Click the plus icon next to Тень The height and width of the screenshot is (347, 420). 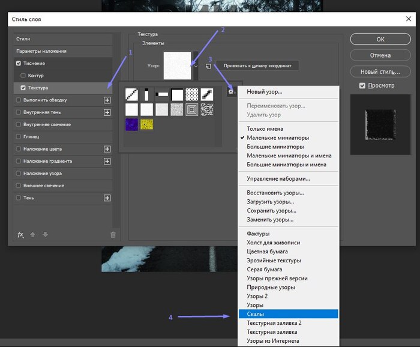[107, 198]
